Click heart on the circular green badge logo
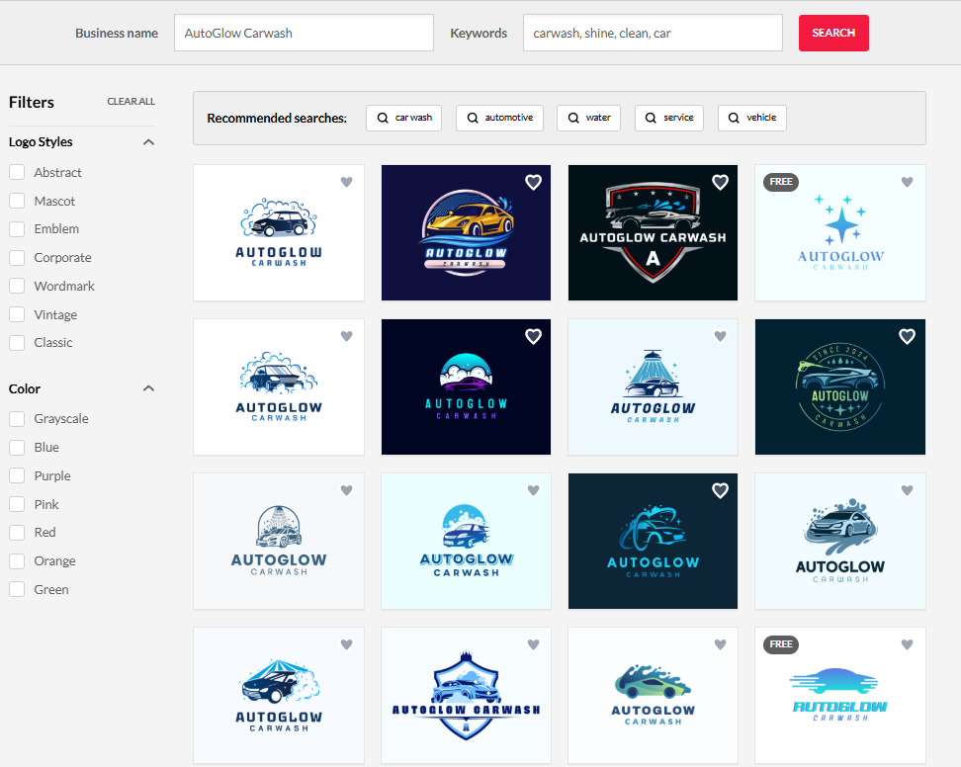Image resolution: width=961 pixels, height=767 pixels. (907, 336)
